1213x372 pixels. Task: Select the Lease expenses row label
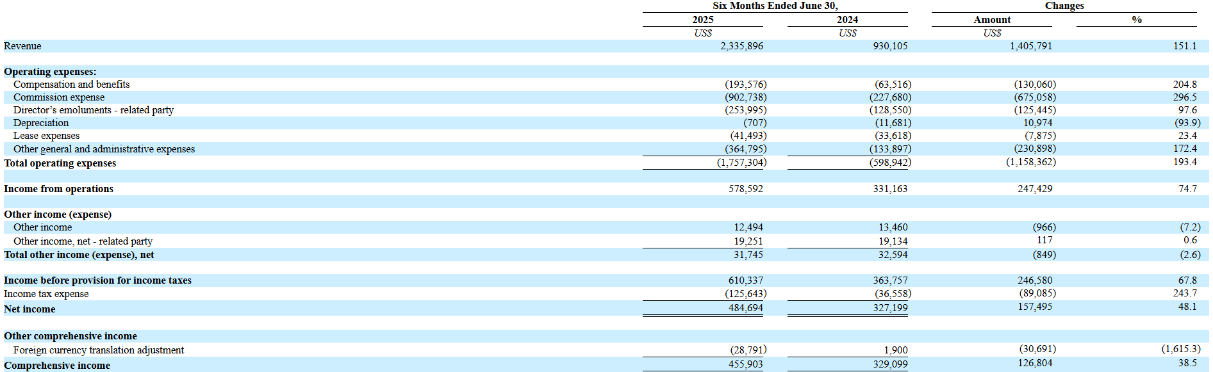pos(46,136)
